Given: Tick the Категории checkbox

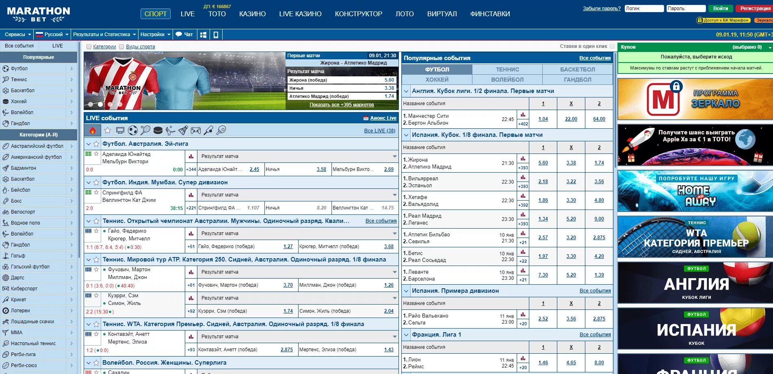Looking at the screenshot, I should [x=89, y=47].
